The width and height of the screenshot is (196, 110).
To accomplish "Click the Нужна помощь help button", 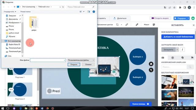I will [141, 104].
